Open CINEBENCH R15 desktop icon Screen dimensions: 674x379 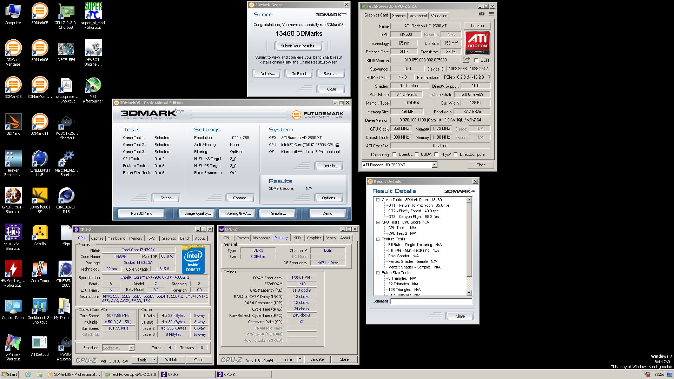66,201
